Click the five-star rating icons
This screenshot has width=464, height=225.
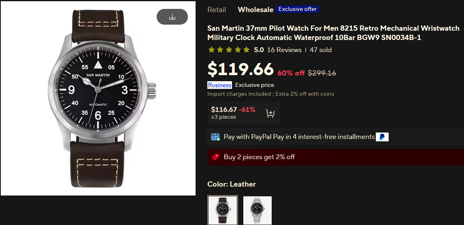(x=229, y=50)
